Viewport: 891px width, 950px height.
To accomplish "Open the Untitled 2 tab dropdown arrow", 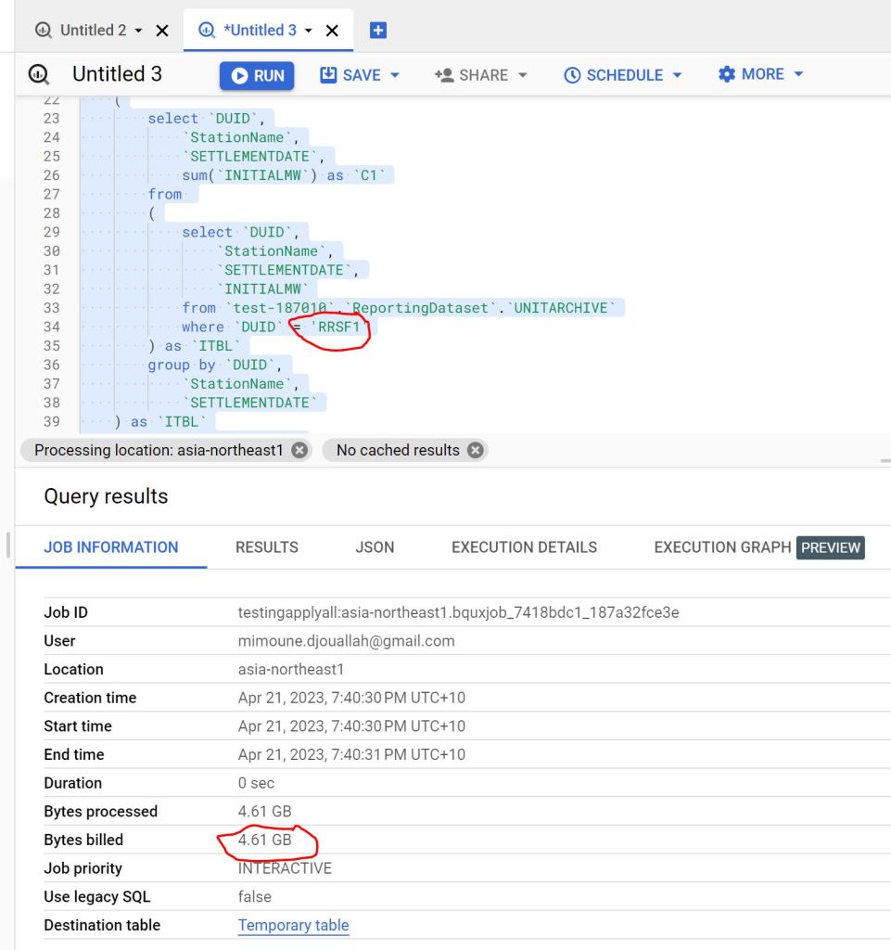I will point(138,31).
